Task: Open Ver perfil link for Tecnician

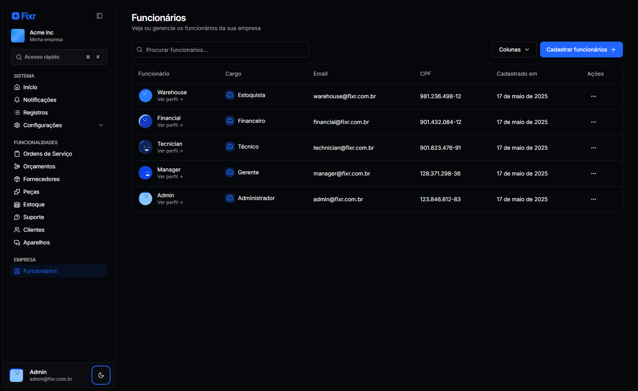Action: tap(170, 151)
